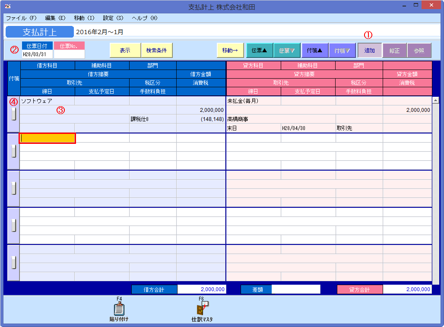Select the highlighted 借方科目 input cell
This screenshot has height=327, width=444.
tap(47, 138)
